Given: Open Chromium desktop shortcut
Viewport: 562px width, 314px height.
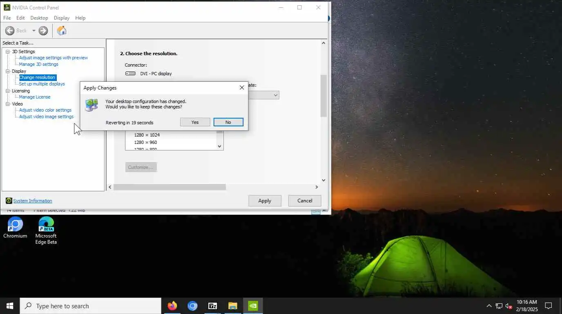Looking at the screenshot, I should point(15,228).
